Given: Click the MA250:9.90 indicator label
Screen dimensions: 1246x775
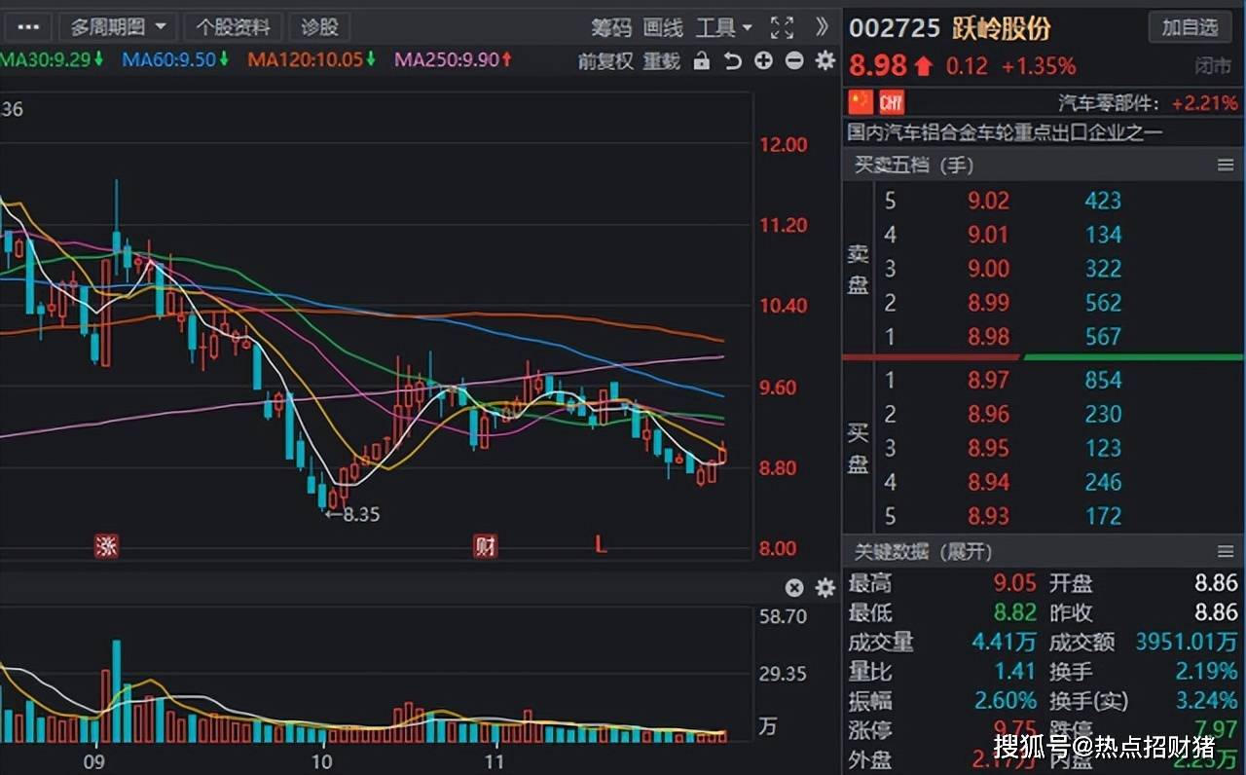Looking at the screenshot, I should point(453,59).
